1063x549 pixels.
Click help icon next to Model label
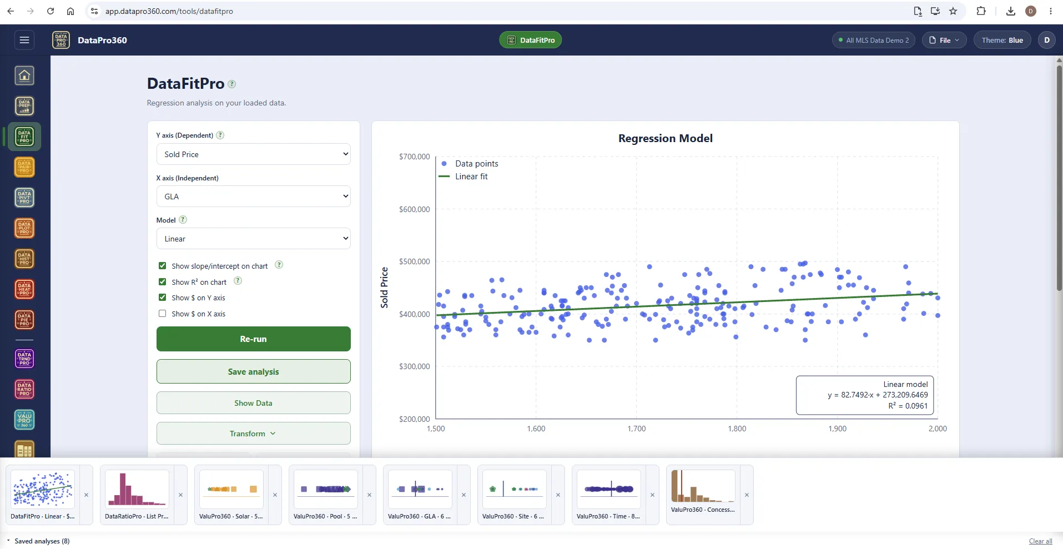pyautogui.click(x=183, y=220)
